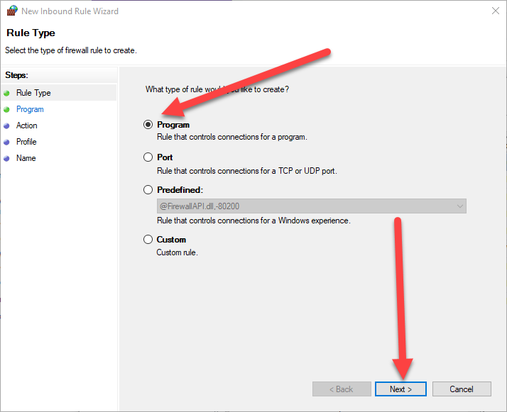
Task: Select the Port radio button
Action: tap(148, 157)
